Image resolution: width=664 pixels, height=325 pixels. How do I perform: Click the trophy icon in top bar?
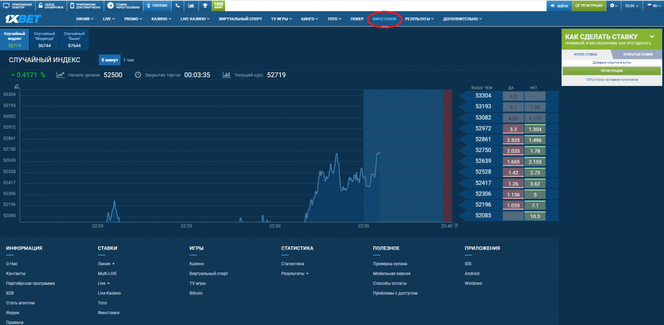205,6
